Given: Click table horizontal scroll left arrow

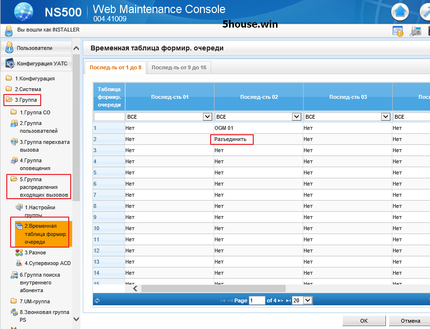Looking at the screenshot, I should [x=135, y=288].
